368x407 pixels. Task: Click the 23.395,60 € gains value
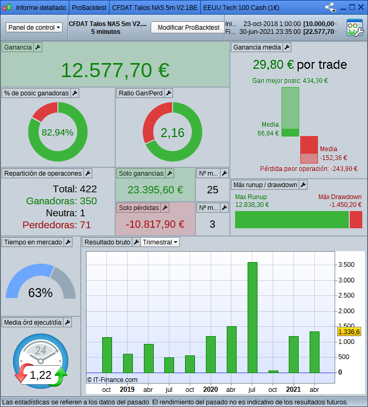[155, 190]
